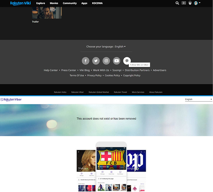Open the Advertisers link
Viewport: 213px width, 192px height.
pyautogui.click(x=160, y=70)
